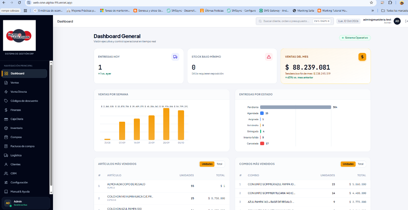The width and height of the screenshot is (408, 210).
Task: Bookmark this page with the star icon
Action: (371, 3)
